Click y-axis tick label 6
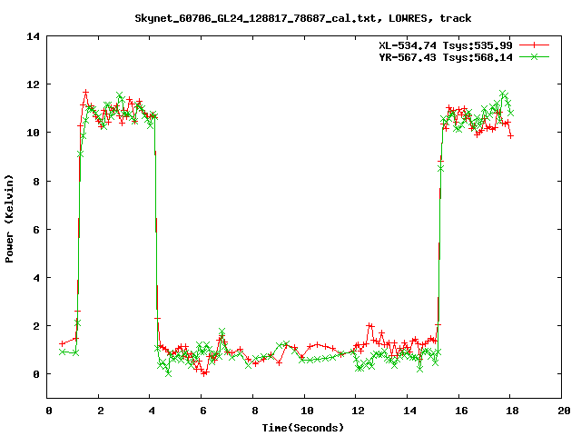Screen dimensions: 581x436 coord(36,230)
